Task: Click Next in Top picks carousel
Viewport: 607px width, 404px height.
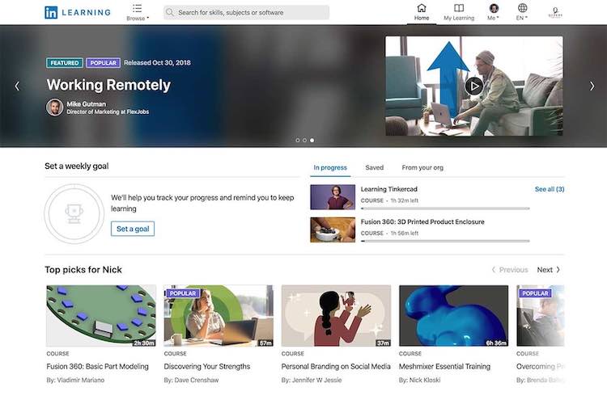Action: point(549,270)
